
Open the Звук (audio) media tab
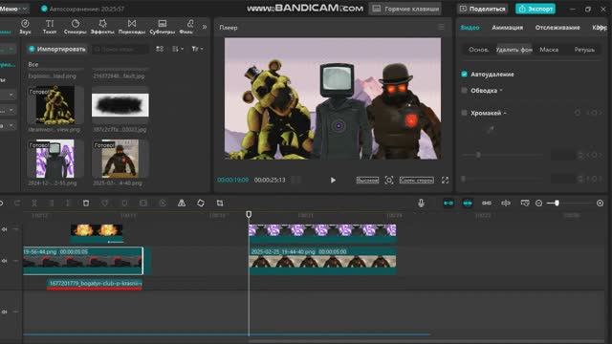click(25, 27)
